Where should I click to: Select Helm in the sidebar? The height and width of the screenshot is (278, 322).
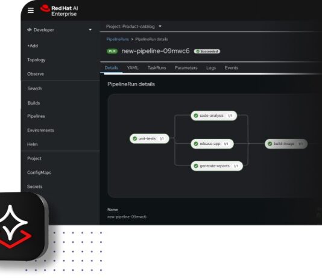(x=33, y=144)
